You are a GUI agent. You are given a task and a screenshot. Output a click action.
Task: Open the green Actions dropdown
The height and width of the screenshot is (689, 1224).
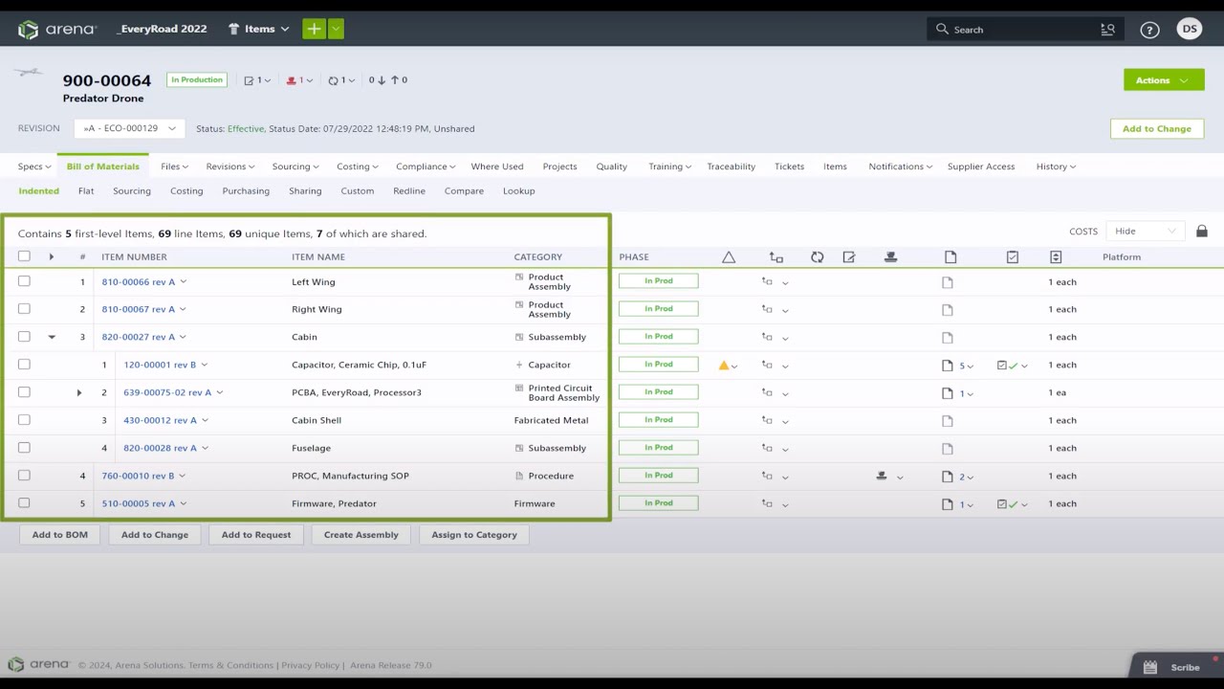coord(1164,80)
